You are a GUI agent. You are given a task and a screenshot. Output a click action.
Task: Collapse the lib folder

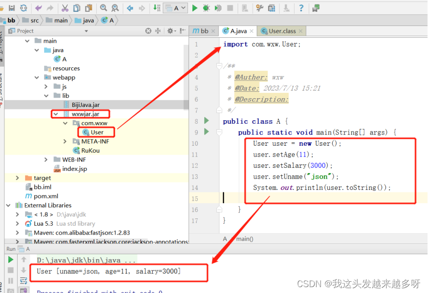[x=47, y=96]
